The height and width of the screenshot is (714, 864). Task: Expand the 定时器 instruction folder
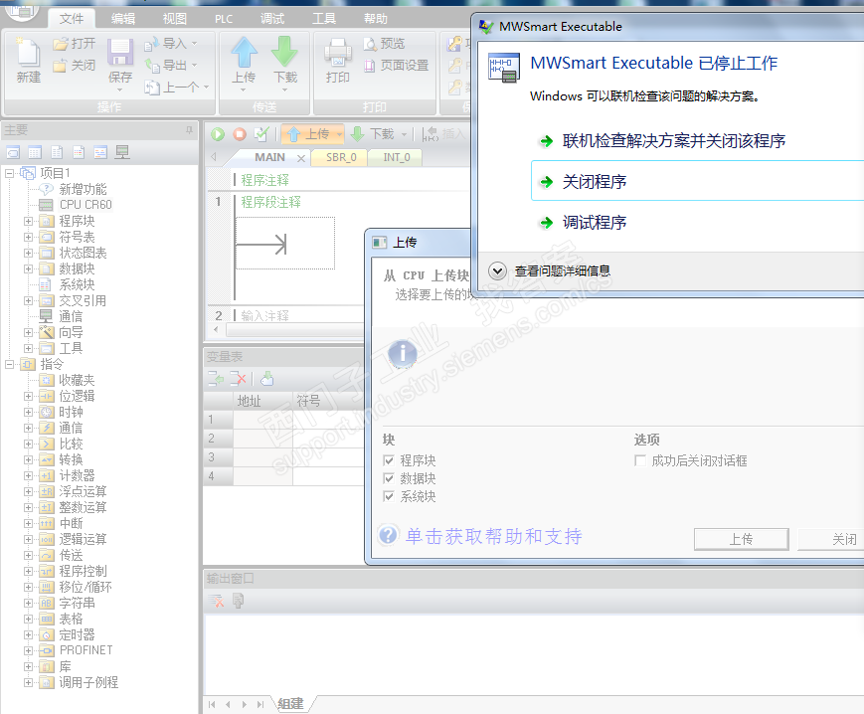point(28,634)
